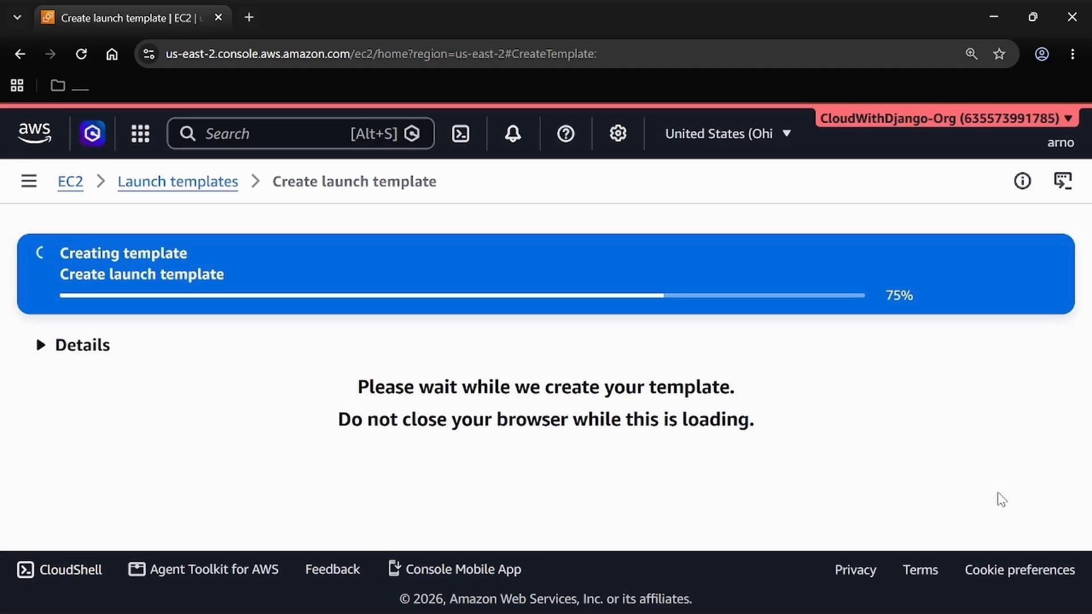
Task: Open the Terms link
Action: (x=920, y=570)
